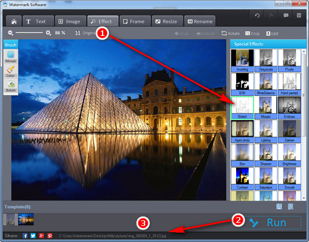Click the Undo button in the edit bar
This screenshot has height=242, width=309.
click(182, 33)
